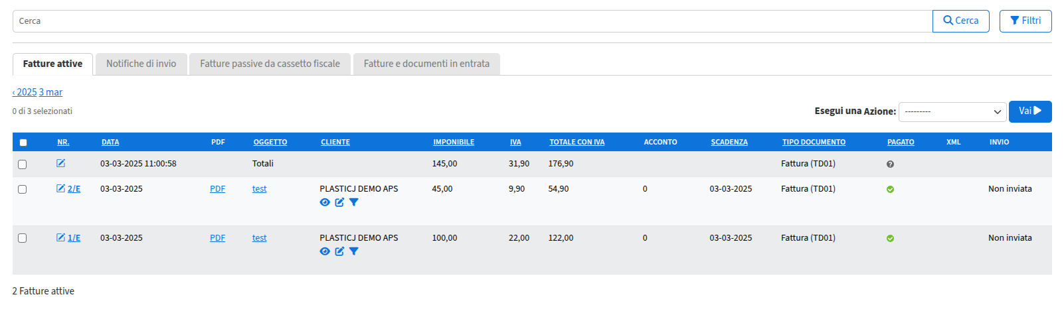Sort by SCADENZA column header

coord(729,142)
